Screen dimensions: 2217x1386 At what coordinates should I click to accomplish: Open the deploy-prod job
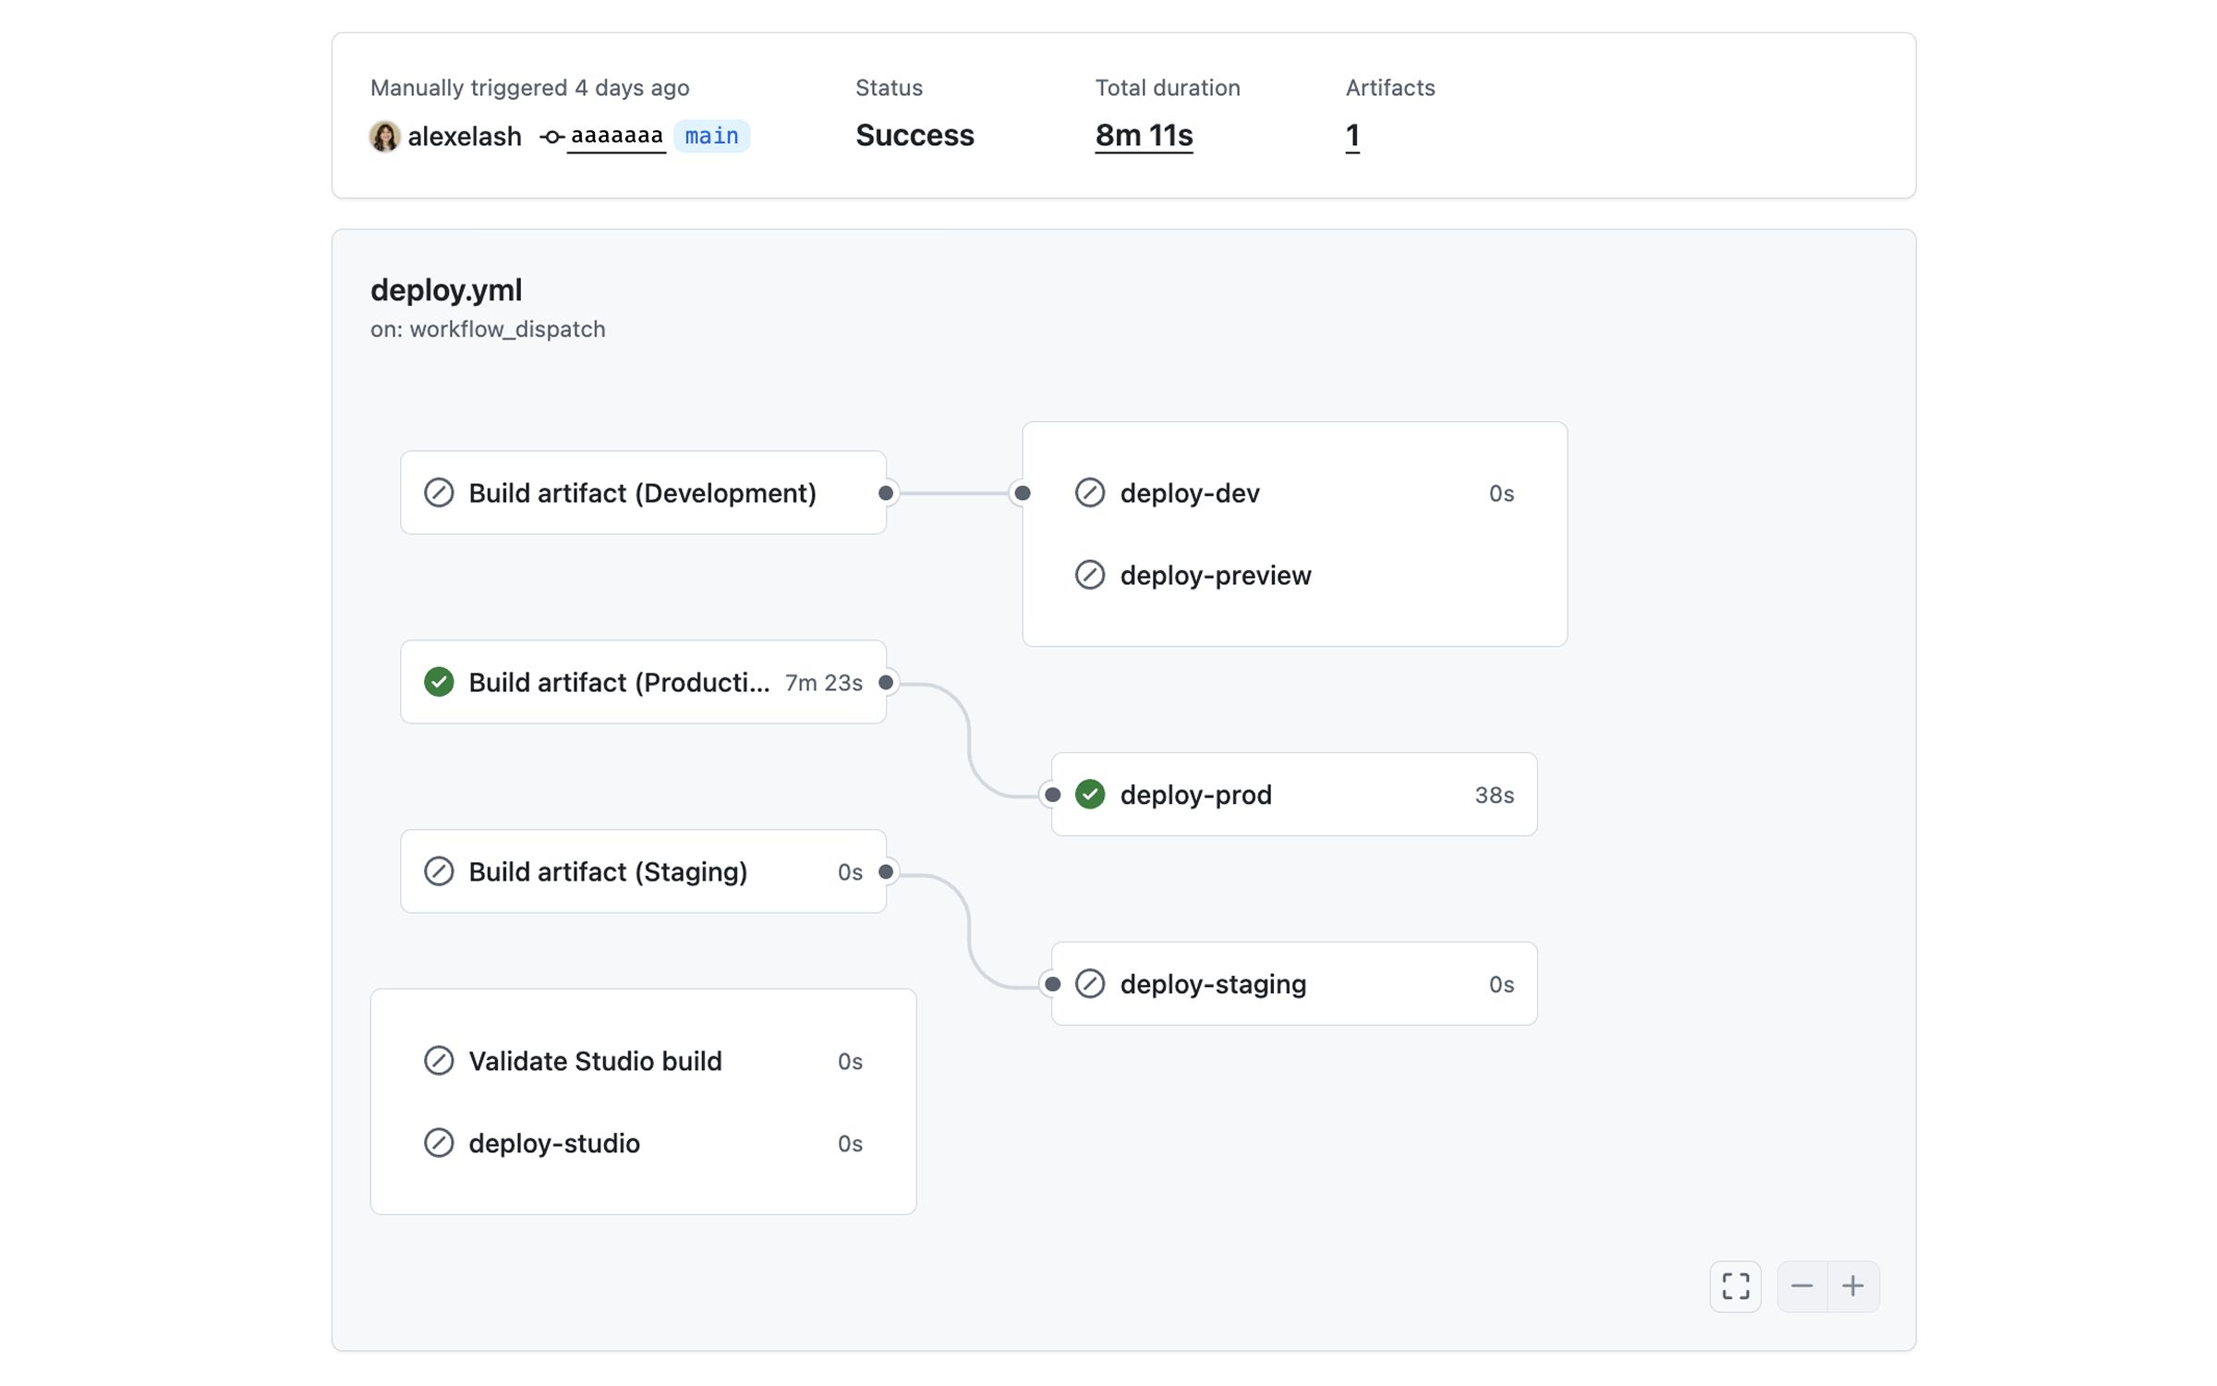coord(1294,795)
